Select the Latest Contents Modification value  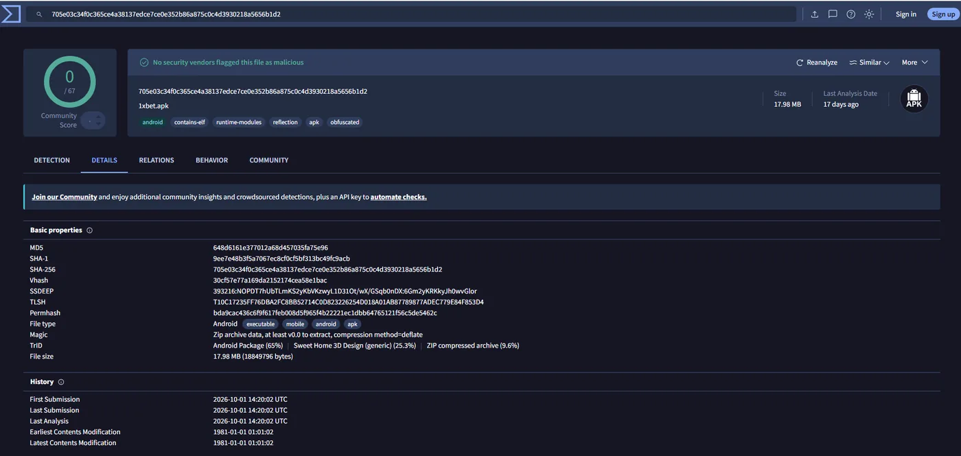pos(243,443)
